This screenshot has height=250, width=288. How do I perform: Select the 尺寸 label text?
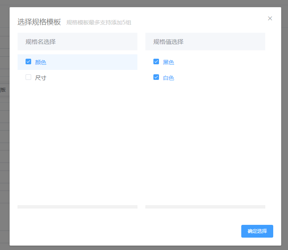click(41, 78)
